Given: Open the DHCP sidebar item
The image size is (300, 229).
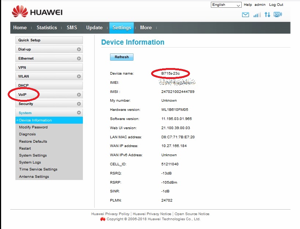Looking at the screenshot, I should point(49,86).
